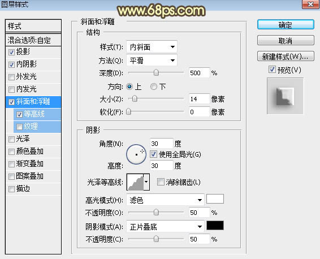Click the style preview thumbnail
This screenshot has height=259, width=320.
(x=285, y=96)
